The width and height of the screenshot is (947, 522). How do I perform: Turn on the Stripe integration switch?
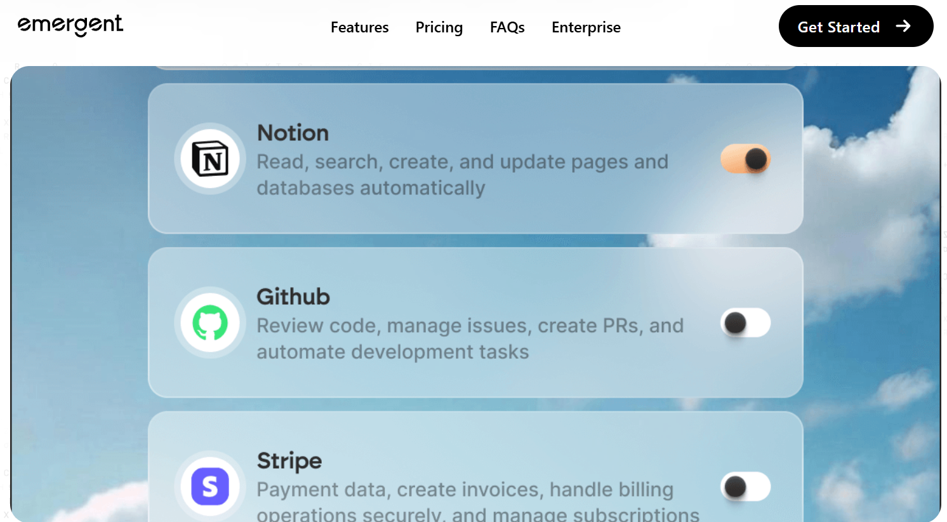click(x=745, y=486)
